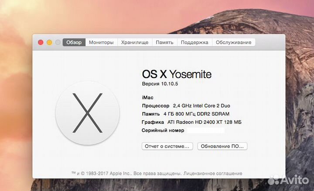This screenshot has width=314, height=191.
Task: Click the Отчет о системе button
Action: point(167,146)
